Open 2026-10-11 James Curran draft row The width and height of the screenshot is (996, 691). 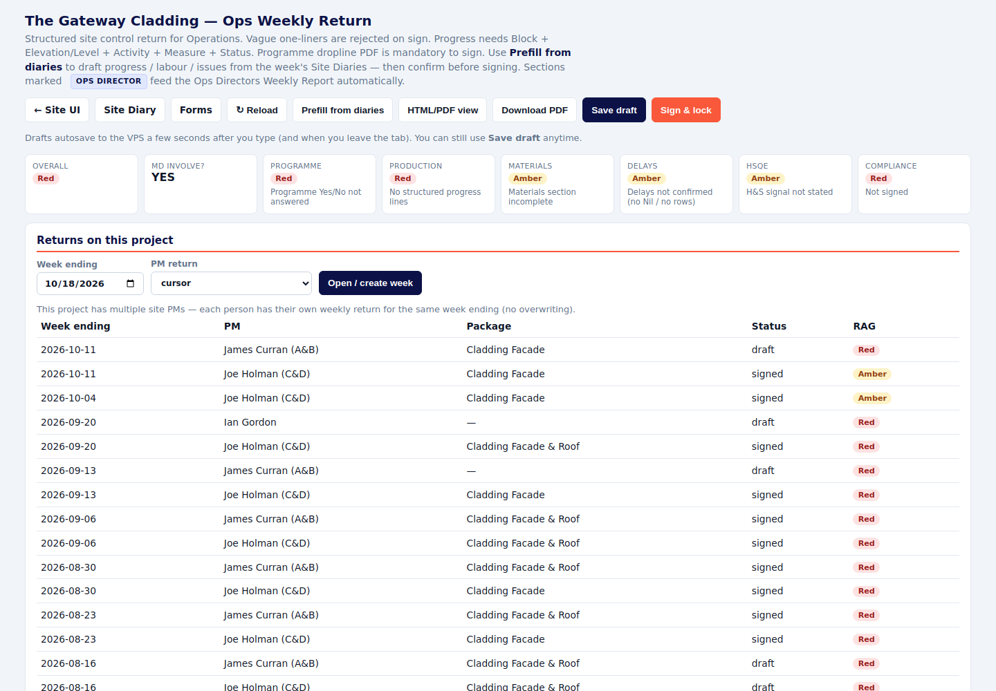498,350
